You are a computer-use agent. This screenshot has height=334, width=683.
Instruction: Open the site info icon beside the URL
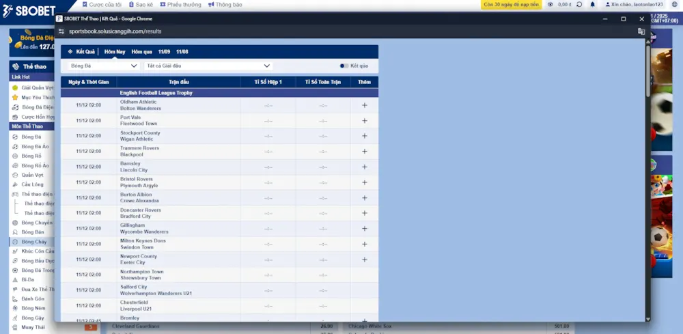(x=61, y=31)
